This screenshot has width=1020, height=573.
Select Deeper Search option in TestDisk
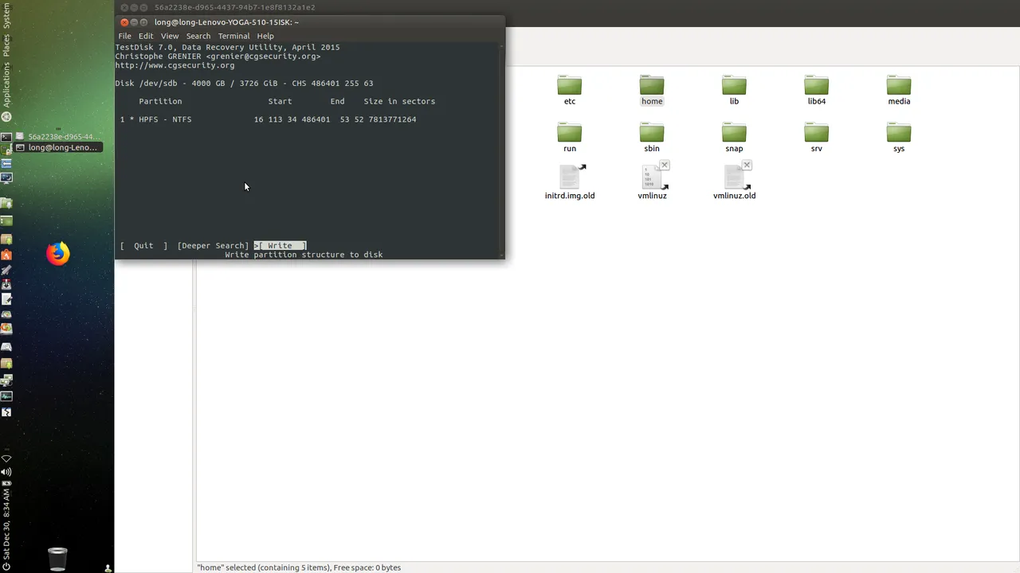(214, 246)
